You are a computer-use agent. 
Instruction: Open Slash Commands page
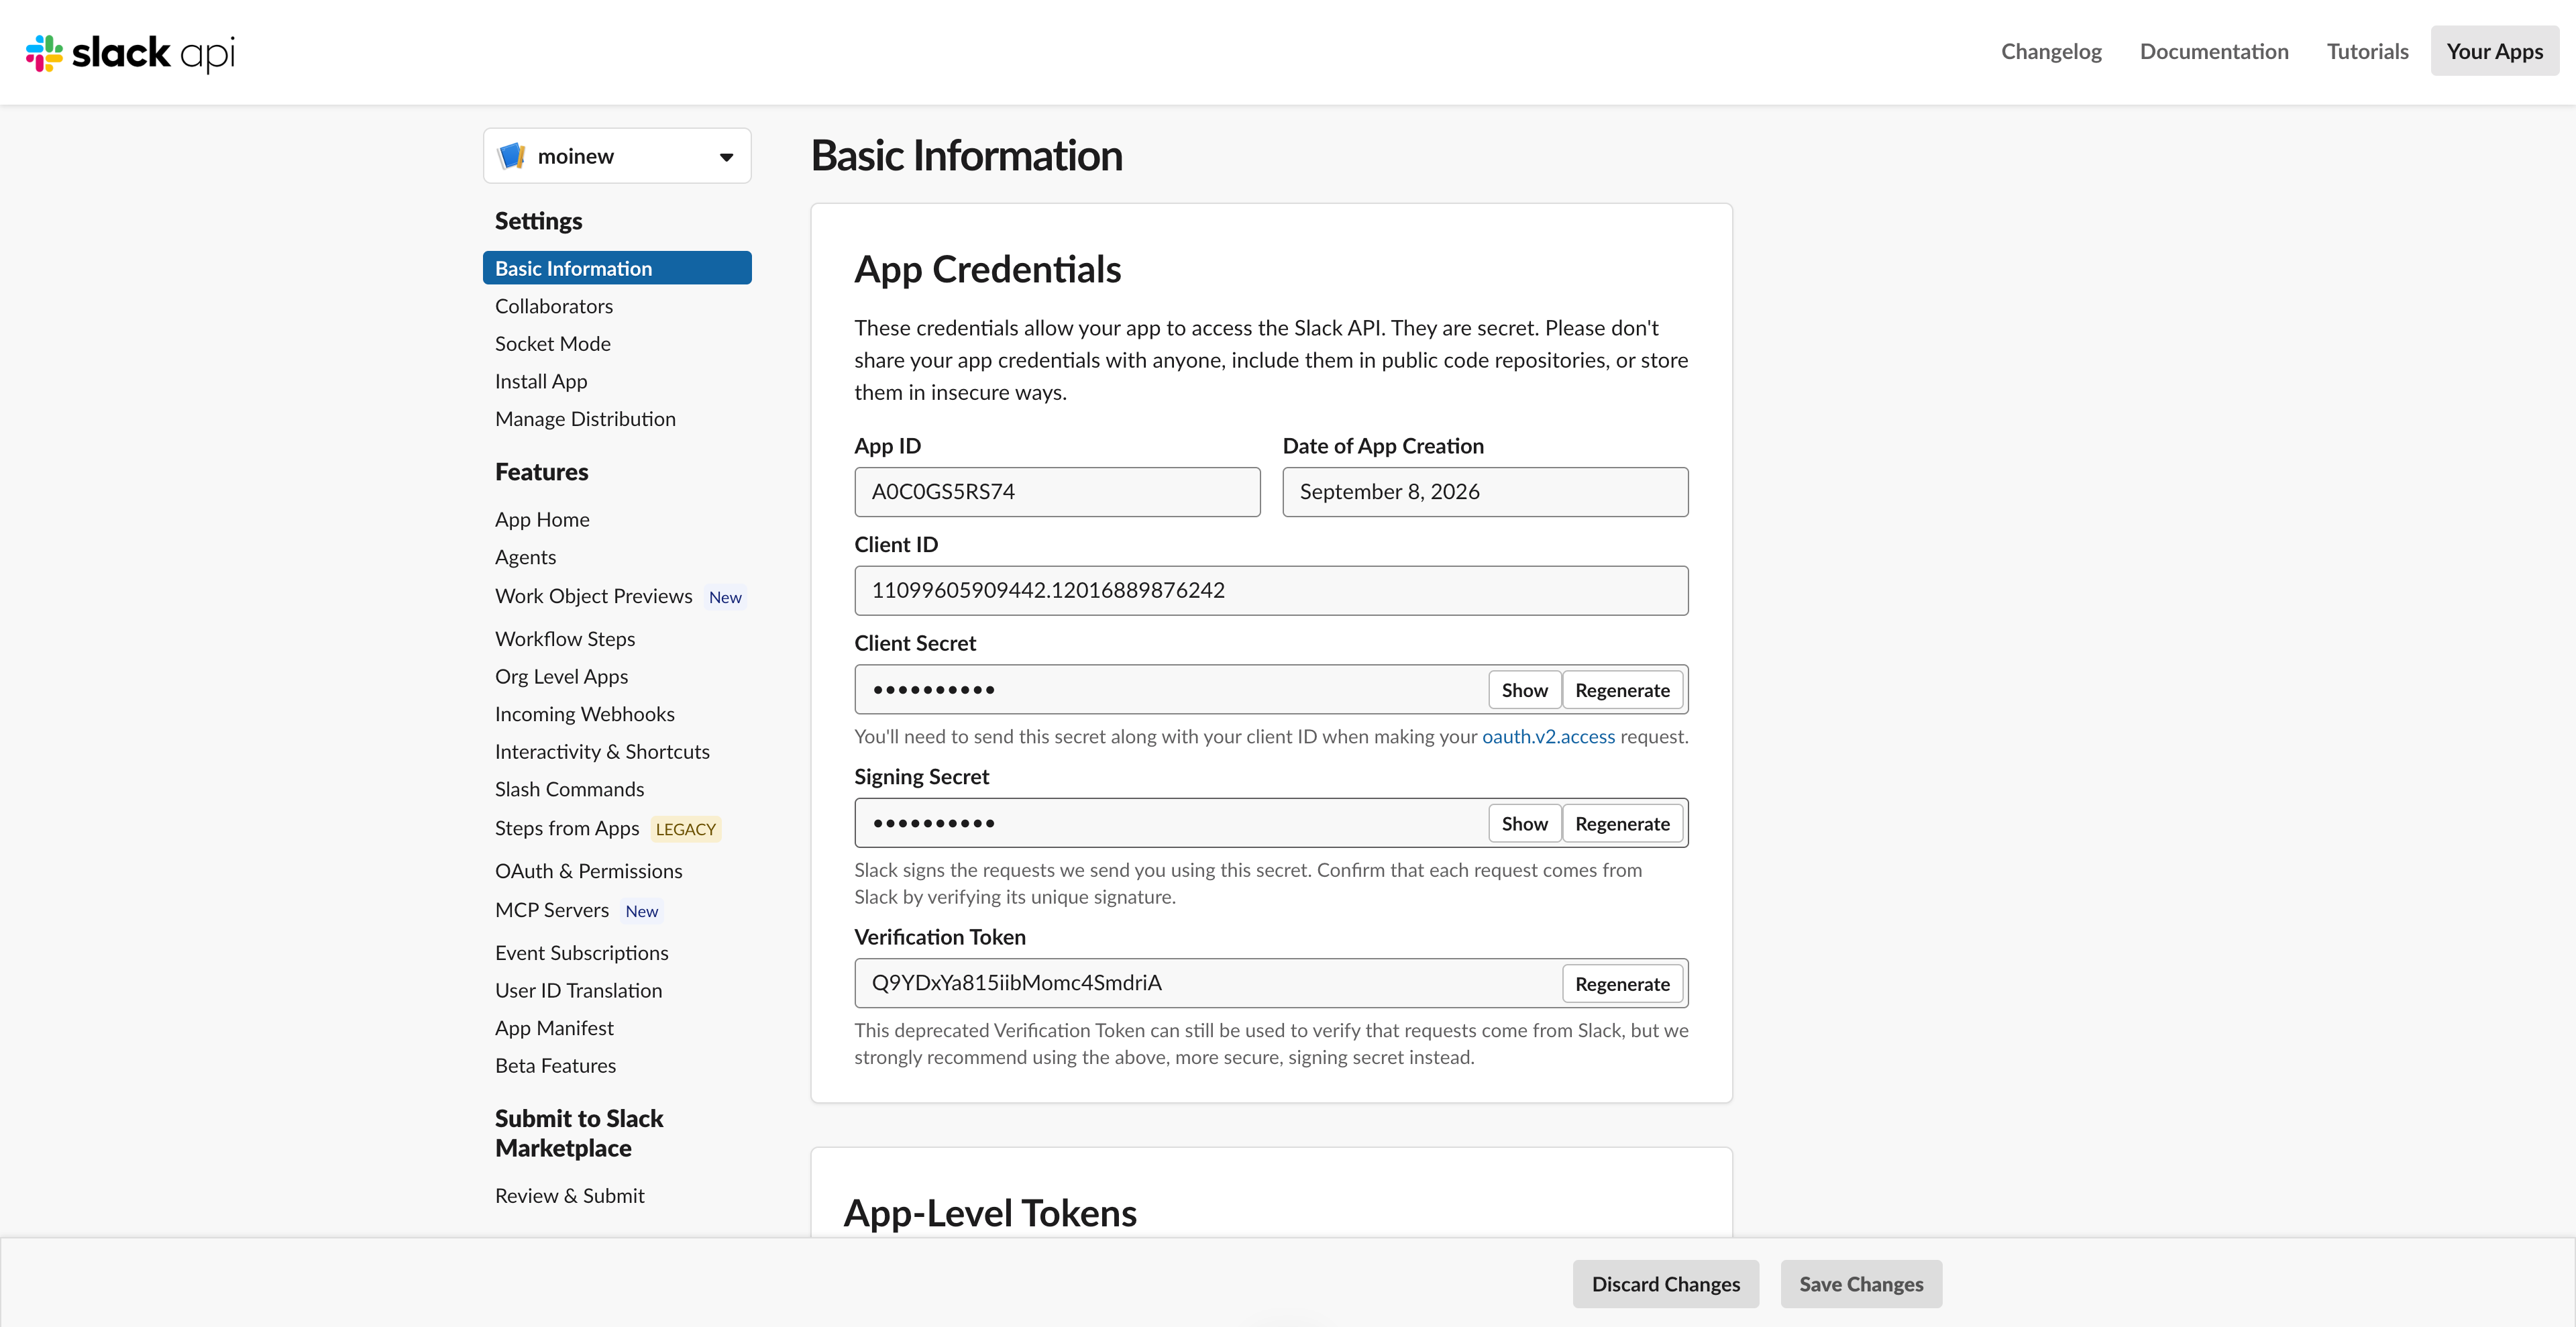tap(569, 790)
